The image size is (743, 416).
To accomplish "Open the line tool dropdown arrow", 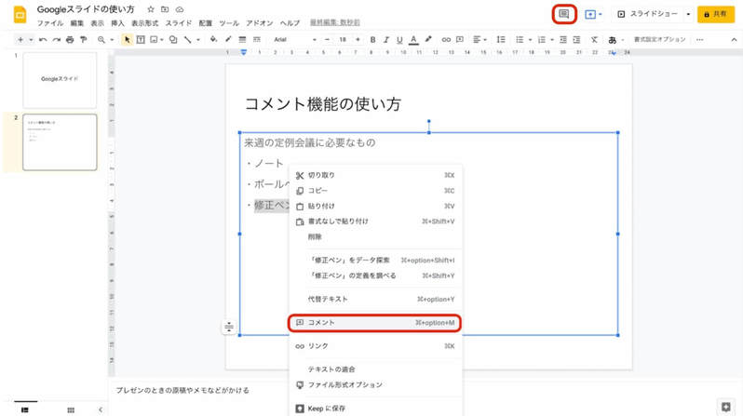I will (x=198, y=40).
